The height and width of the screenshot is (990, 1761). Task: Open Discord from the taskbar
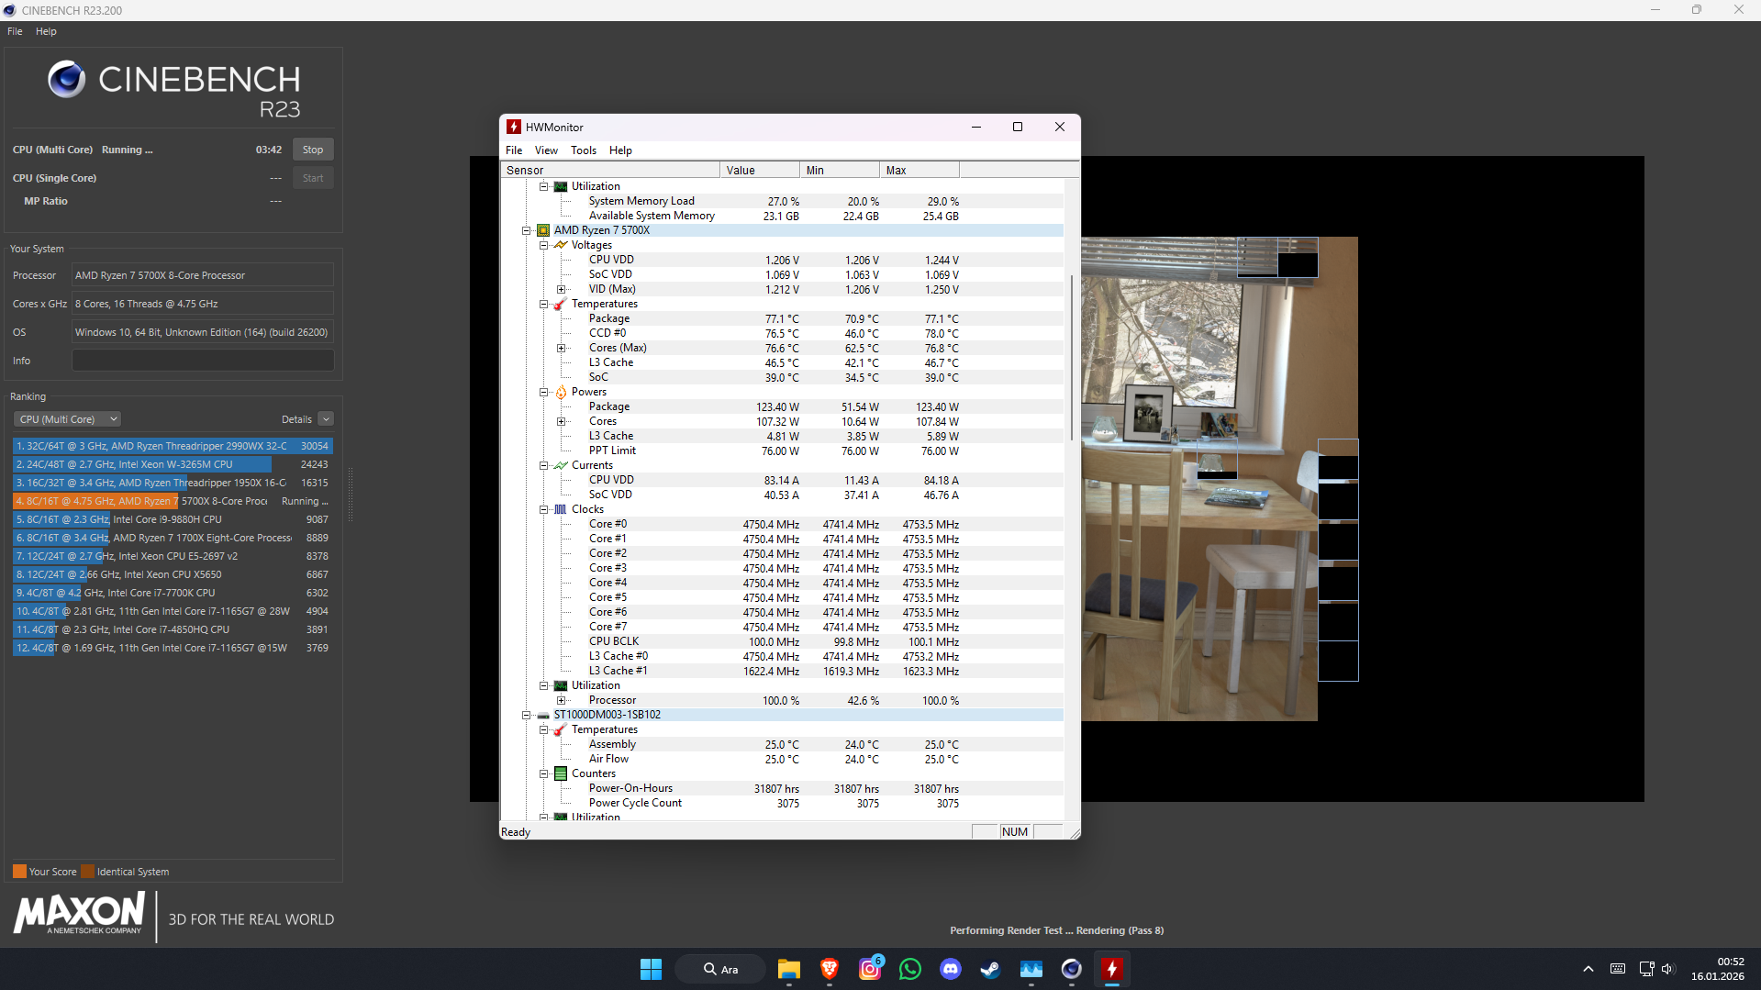point(951,969)
